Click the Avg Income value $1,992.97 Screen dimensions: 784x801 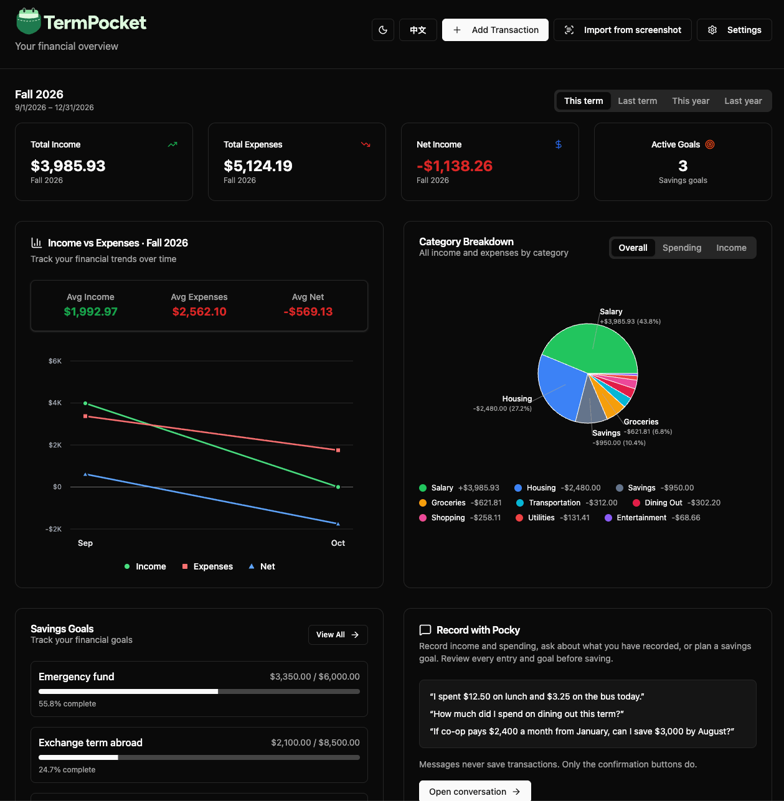point(90,312)
